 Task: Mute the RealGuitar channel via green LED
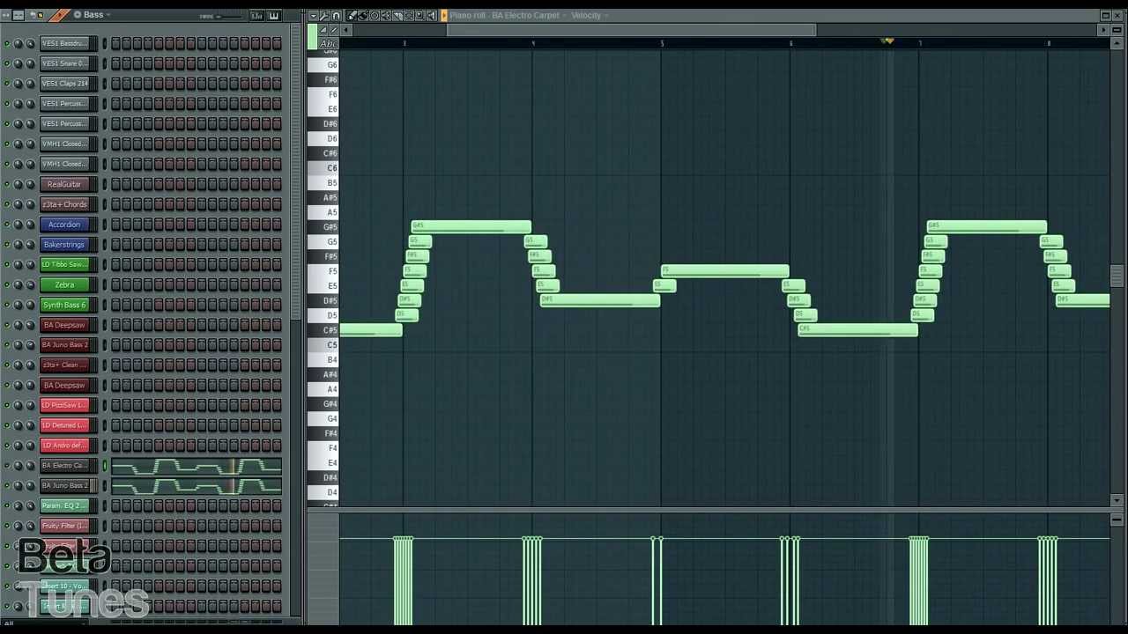tap(7, 184)
